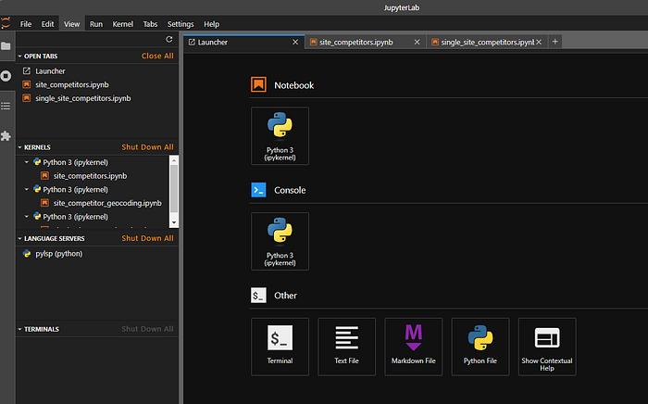This screenshot has height=404, width=648.
Task: Create a new Text File
Action: 347,347
